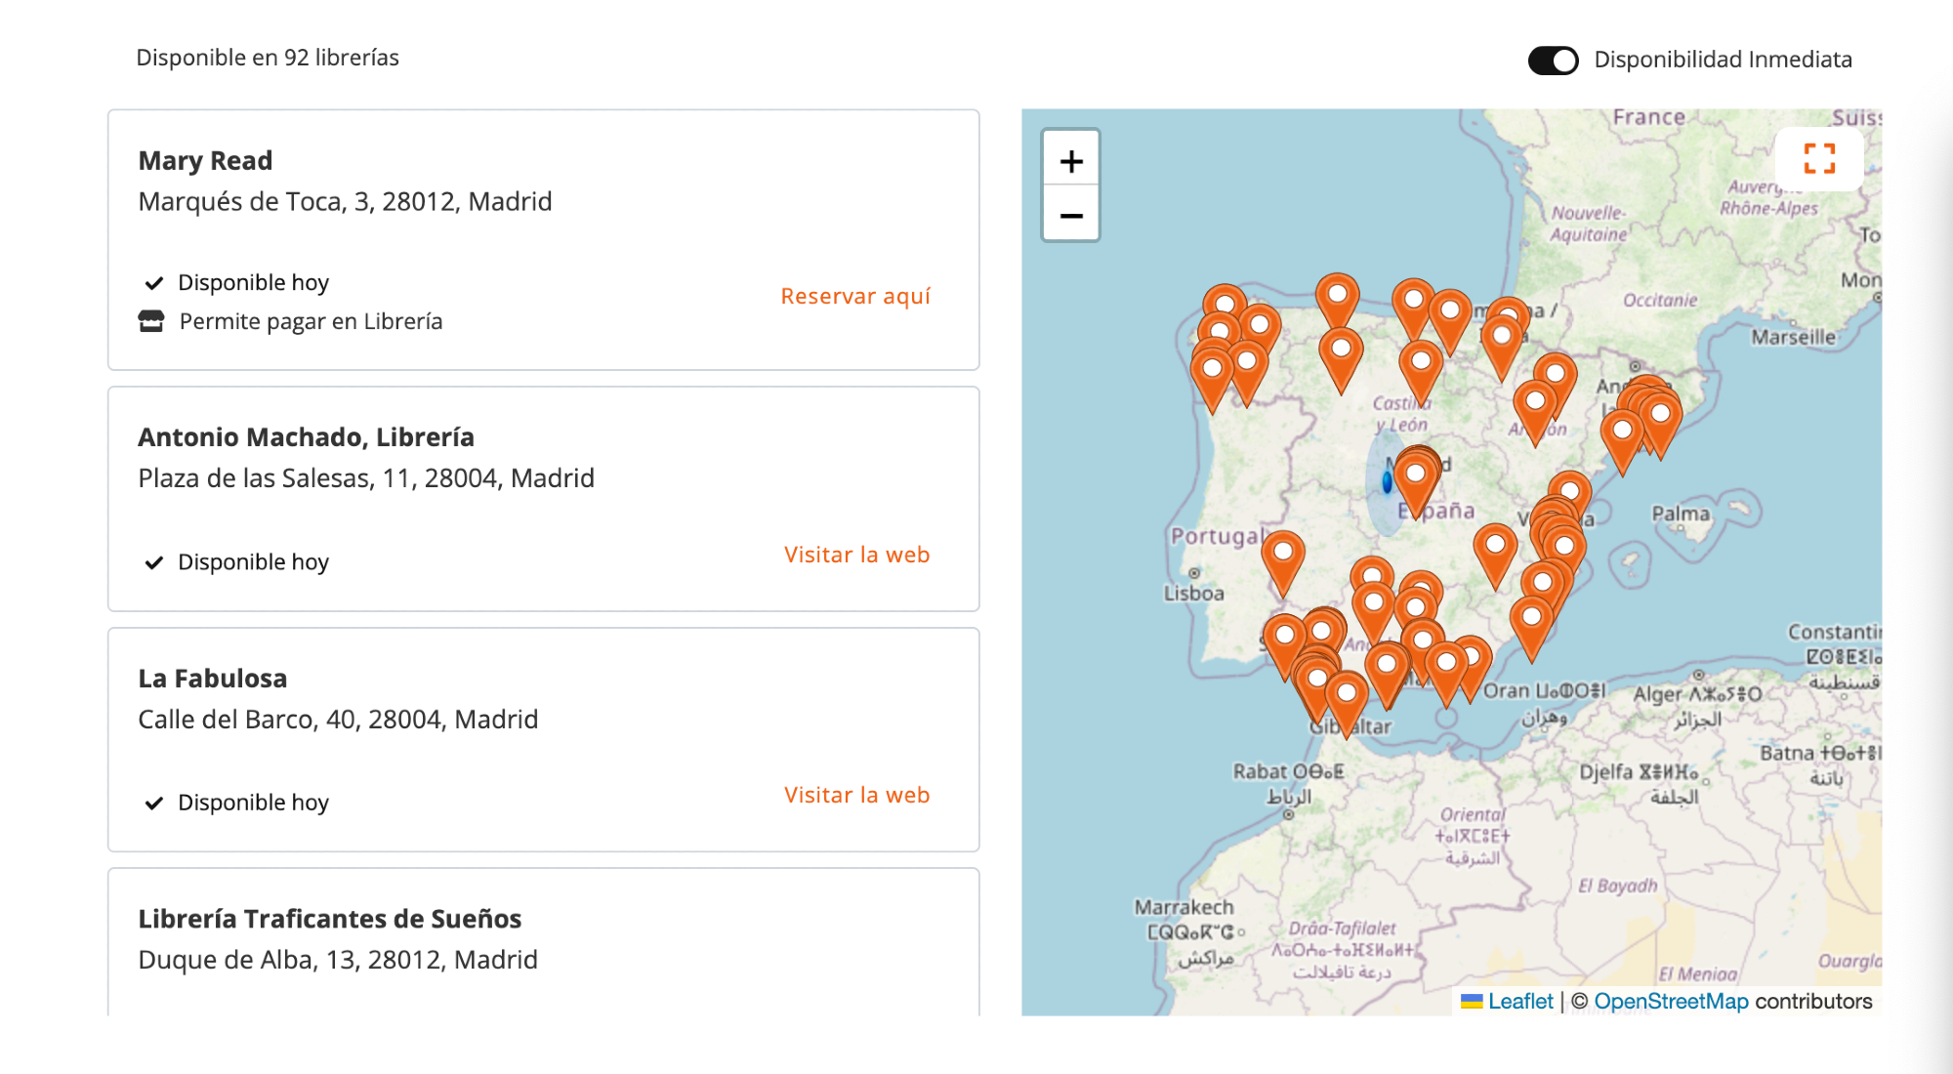Toggle Disponibilidad Inmediata switch
Screen dimensions: 1953x1074
point(1553,61)
